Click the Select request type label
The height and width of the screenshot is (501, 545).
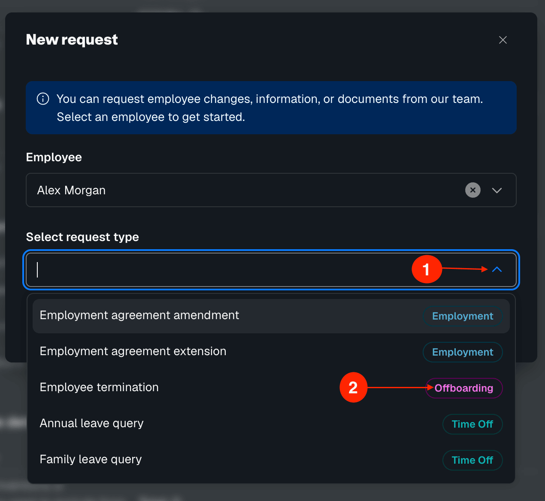(x=82, y=237)
